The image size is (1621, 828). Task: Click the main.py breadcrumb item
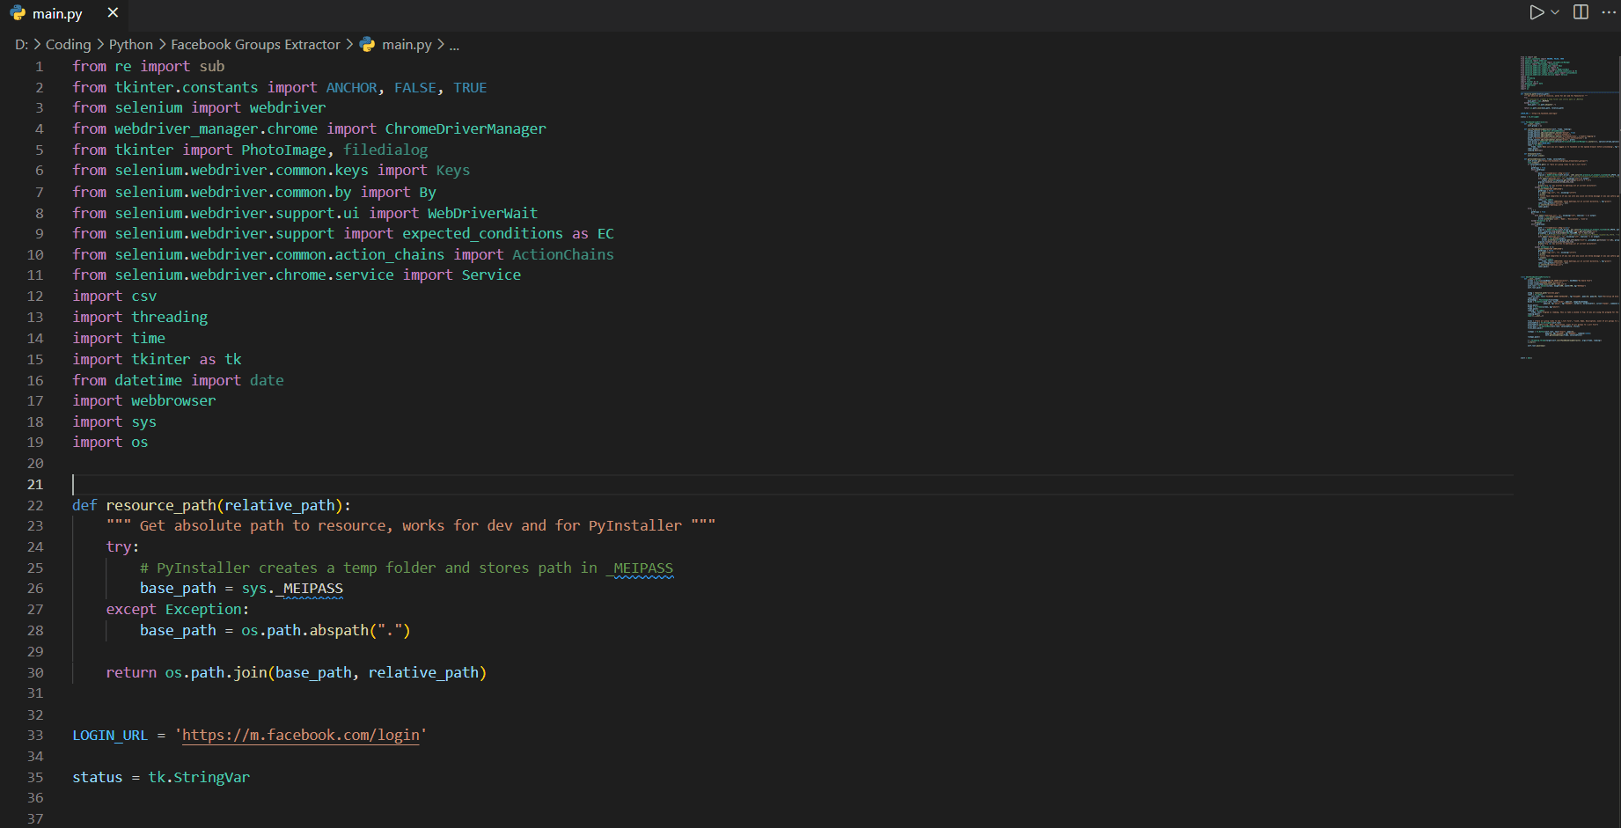tap(407, 45)
